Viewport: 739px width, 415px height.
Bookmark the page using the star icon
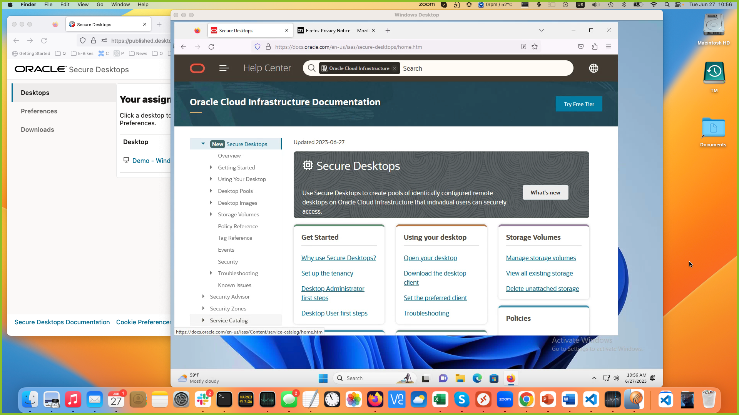(535, 46)
